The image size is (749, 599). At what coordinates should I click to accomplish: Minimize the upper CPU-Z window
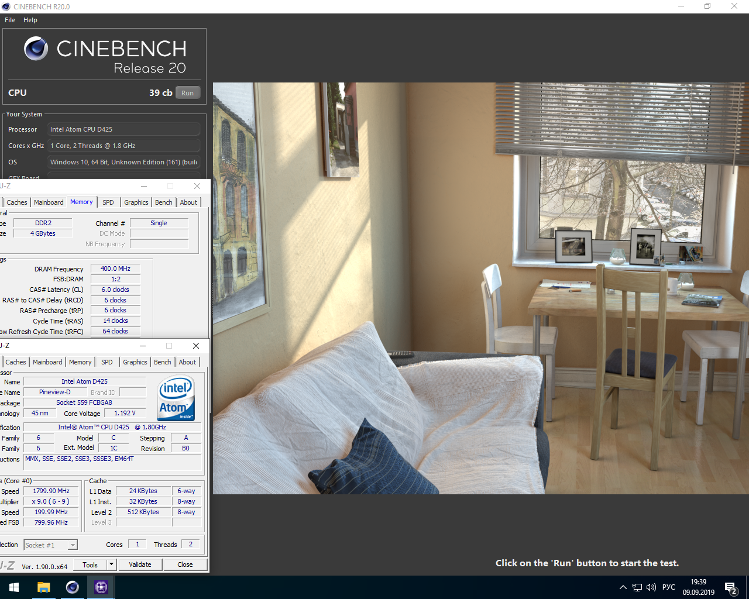[x=144, y=186]
